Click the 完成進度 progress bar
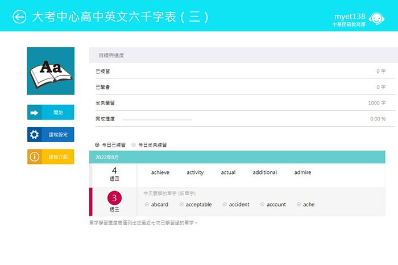The image size is (398, 265). pyautogui.click(x=157, y=119)
